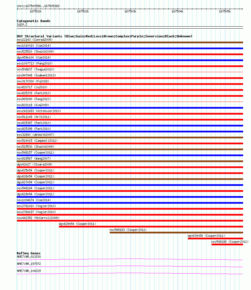Open dgv630n54 (Cooper2011) label
Image resolution: width=251 pixels, height=290 pixels.
coord(206,236)
